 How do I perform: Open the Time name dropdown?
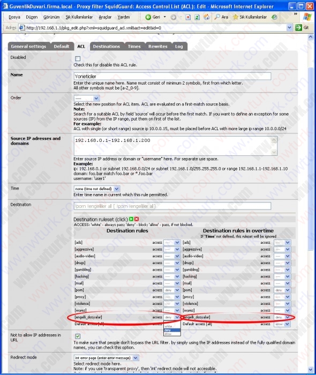tap(97, 189)
